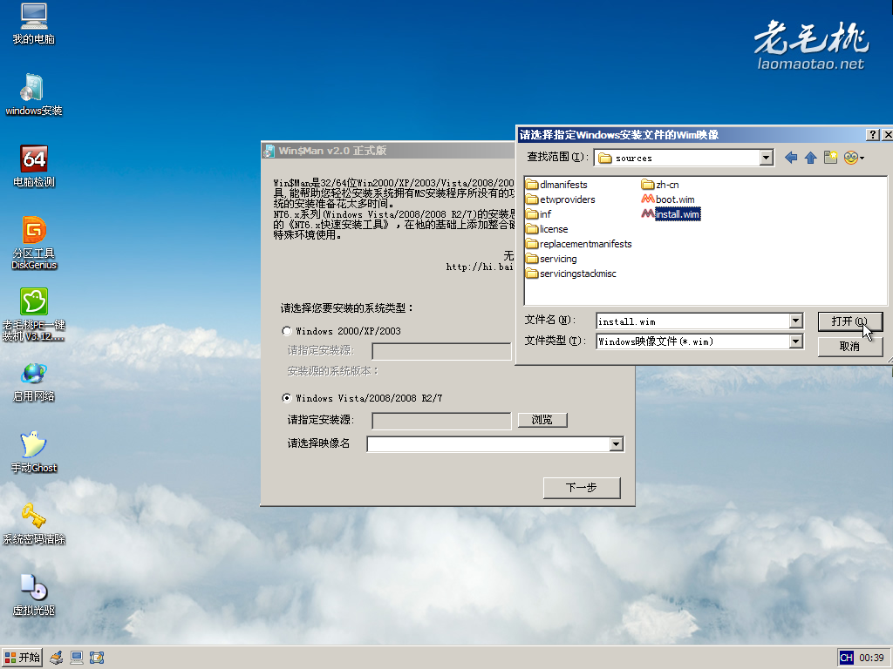The height and width of the screenshot is (669, 893).
Task: Select the boot.wim file
Action: coord(668,199)
